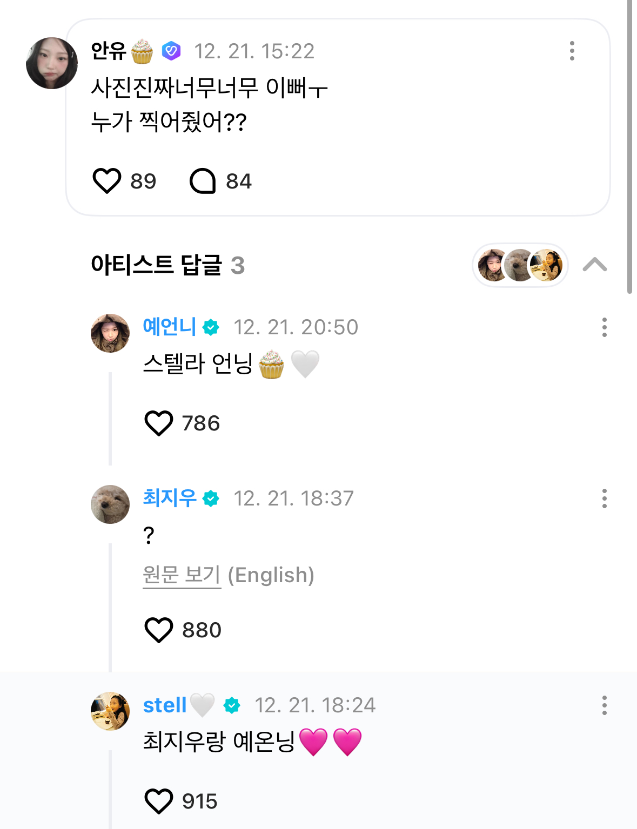Viewport: 637px width, 829px height.
Task: Open the 예언니 profile picture
Action: tap(110, 333)
